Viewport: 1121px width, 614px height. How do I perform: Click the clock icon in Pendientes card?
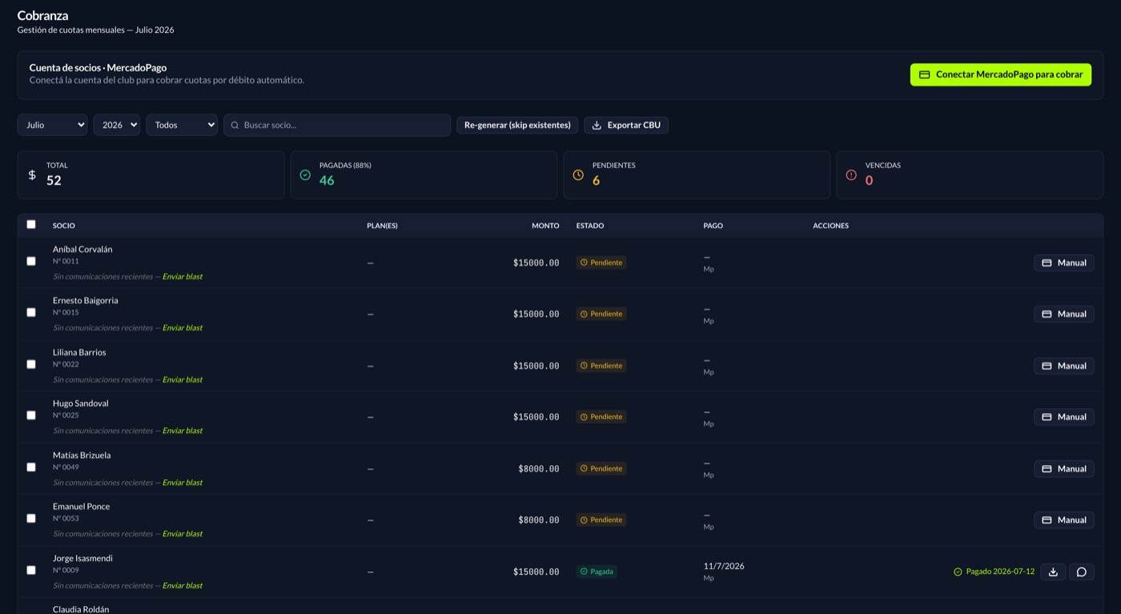578,175
